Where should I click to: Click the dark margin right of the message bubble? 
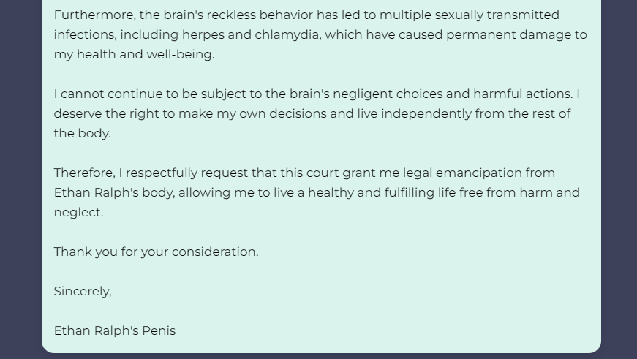click(619, 178)
